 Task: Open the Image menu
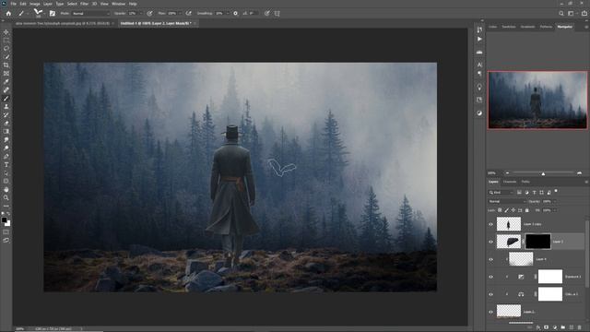tap(35, 4)
